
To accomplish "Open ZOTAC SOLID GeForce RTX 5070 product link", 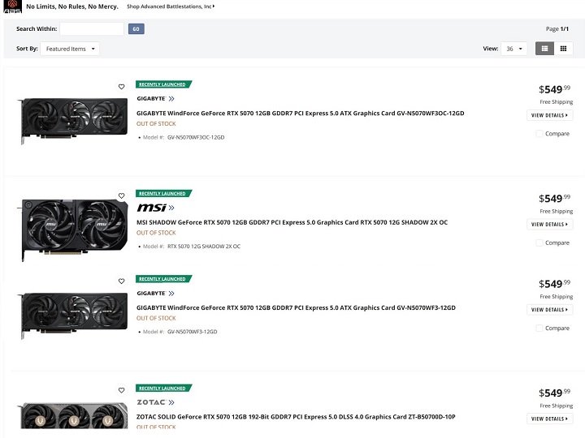I will [x=296, y=417].
